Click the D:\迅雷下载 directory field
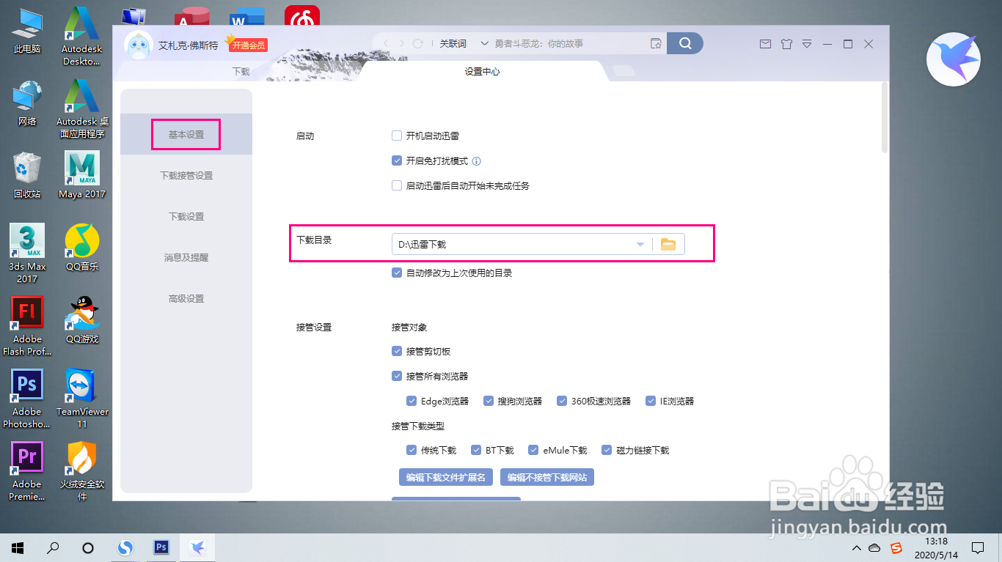The image size is (1002, 562). pyautogui.click(x=513, y=244)
